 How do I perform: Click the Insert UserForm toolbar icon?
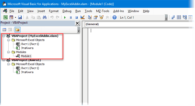(x=11, y=17)
